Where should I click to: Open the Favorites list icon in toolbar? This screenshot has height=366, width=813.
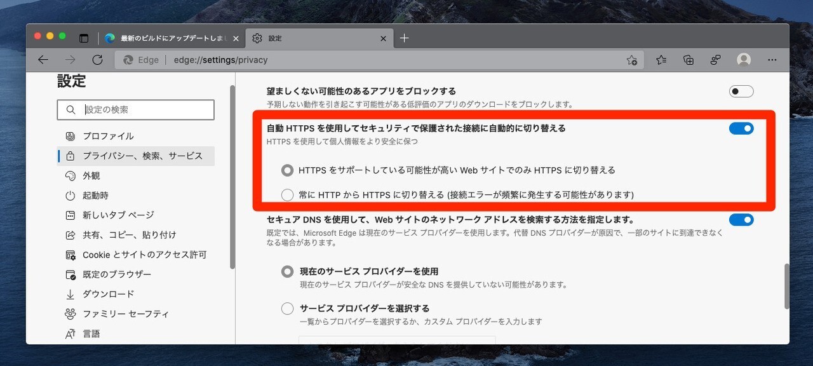click(x=661, y=60)
